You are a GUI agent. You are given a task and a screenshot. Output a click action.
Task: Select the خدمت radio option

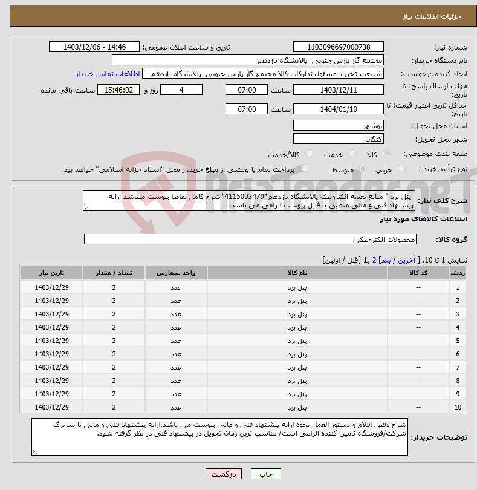[x=352, y=154]
